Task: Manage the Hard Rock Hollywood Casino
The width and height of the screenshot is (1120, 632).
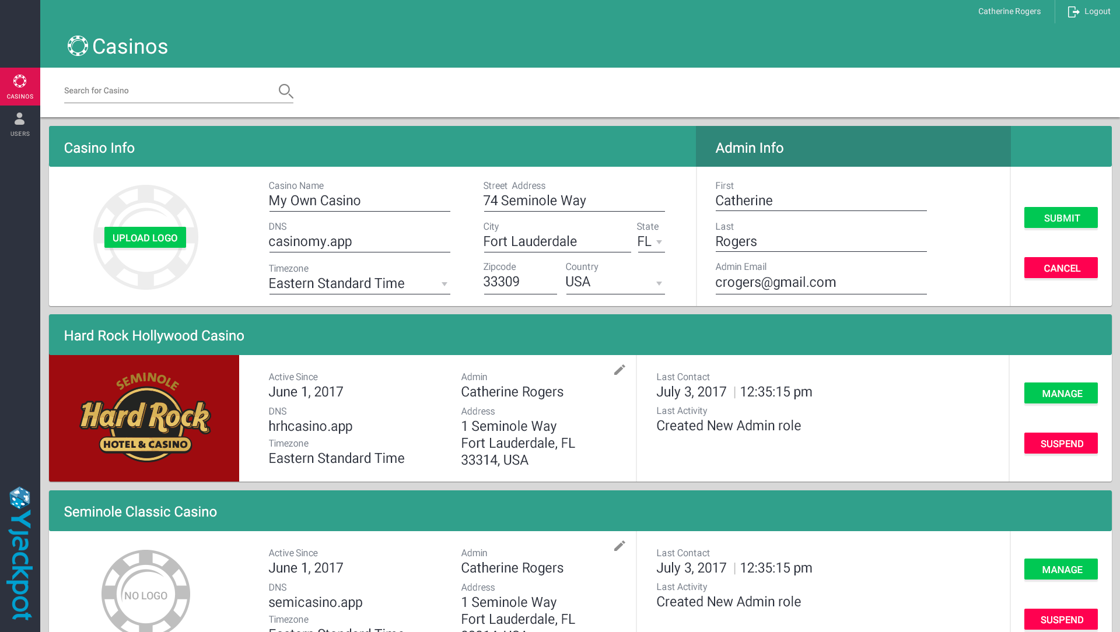Action: (1060, 394)
